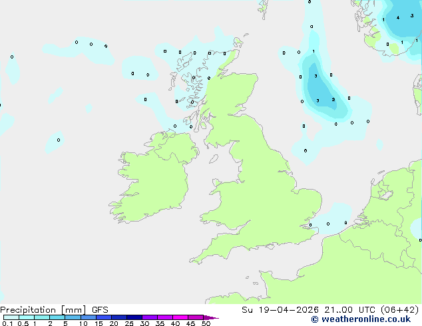Click the '50' legend label
Screen dimensions: 422x326
[x=206, y=323]
